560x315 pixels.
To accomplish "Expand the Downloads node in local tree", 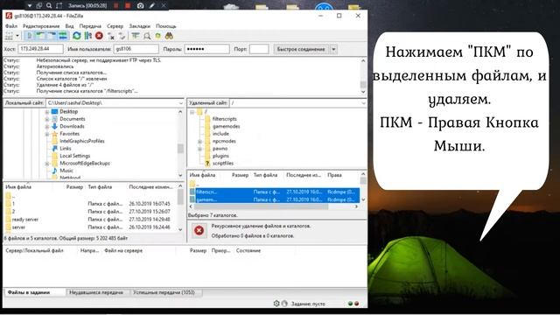I will 46,126.
